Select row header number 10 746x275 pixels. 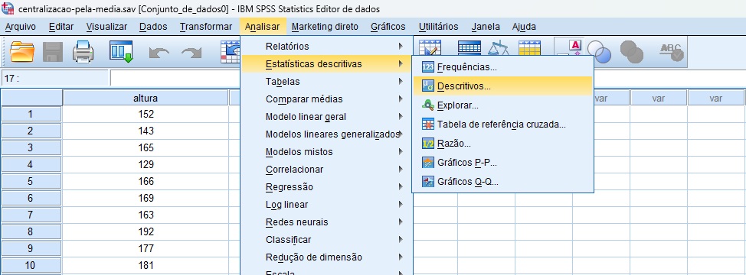tap(31, 265)
